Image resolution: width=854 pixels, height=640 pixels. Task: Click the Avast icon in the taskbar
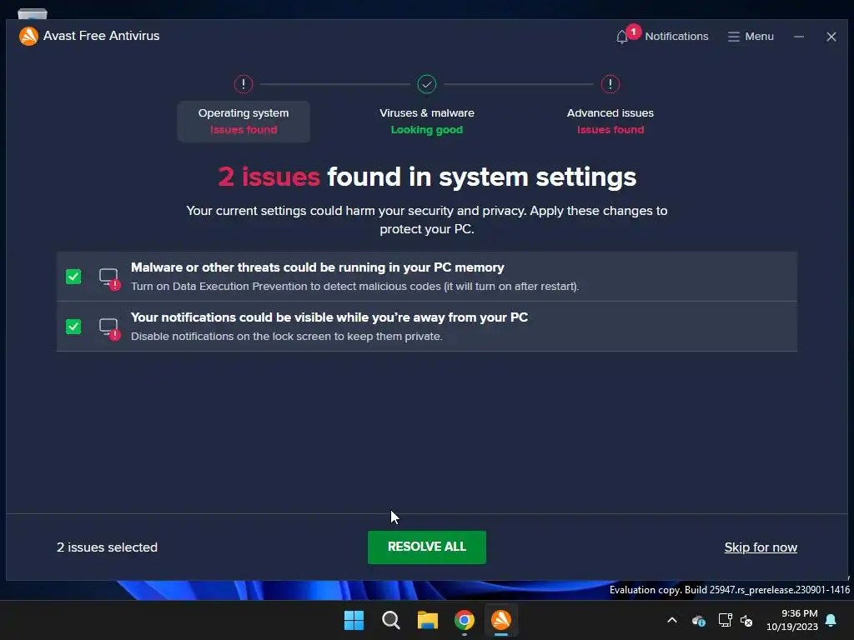coord(501,620)
